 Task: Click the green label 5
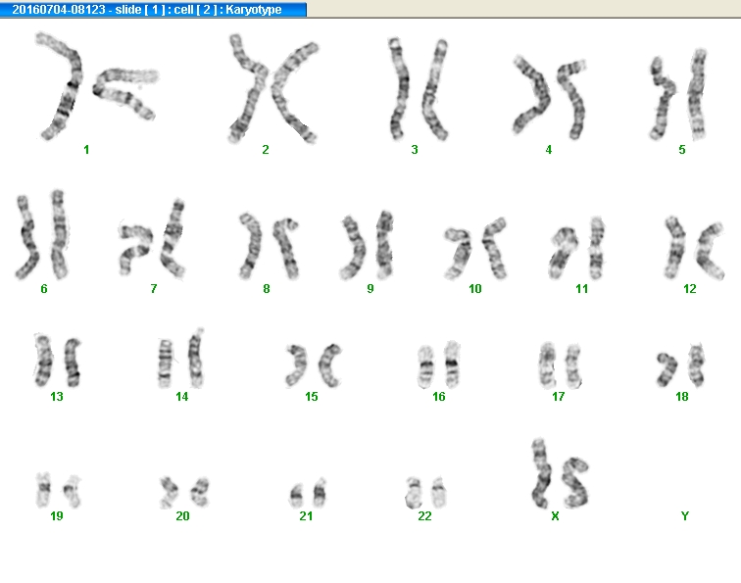682,150
